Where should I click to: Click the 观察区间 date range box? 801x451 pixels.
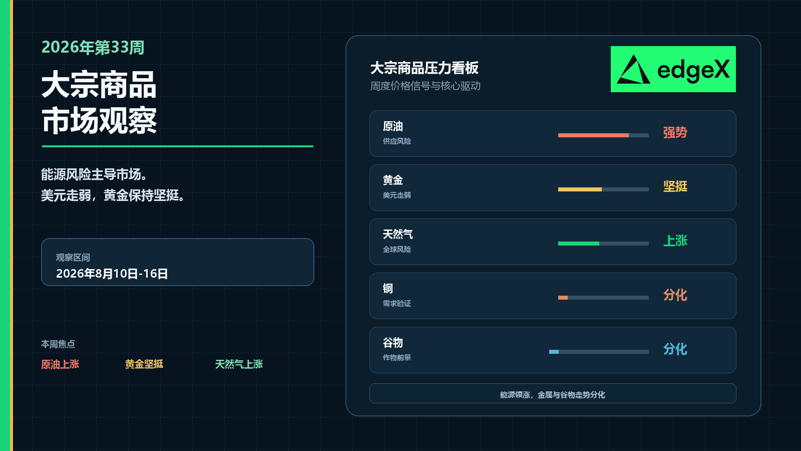[x=178, y=262]
